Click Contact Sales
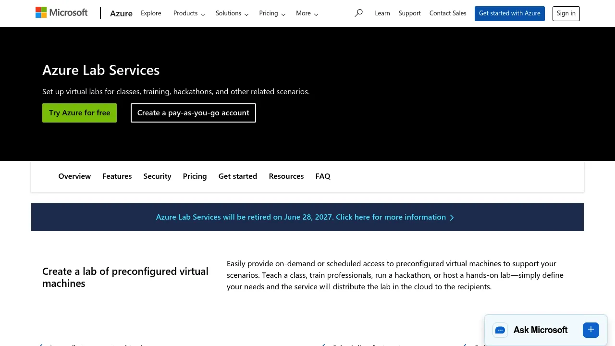615x346 pixels. point(448,13)
